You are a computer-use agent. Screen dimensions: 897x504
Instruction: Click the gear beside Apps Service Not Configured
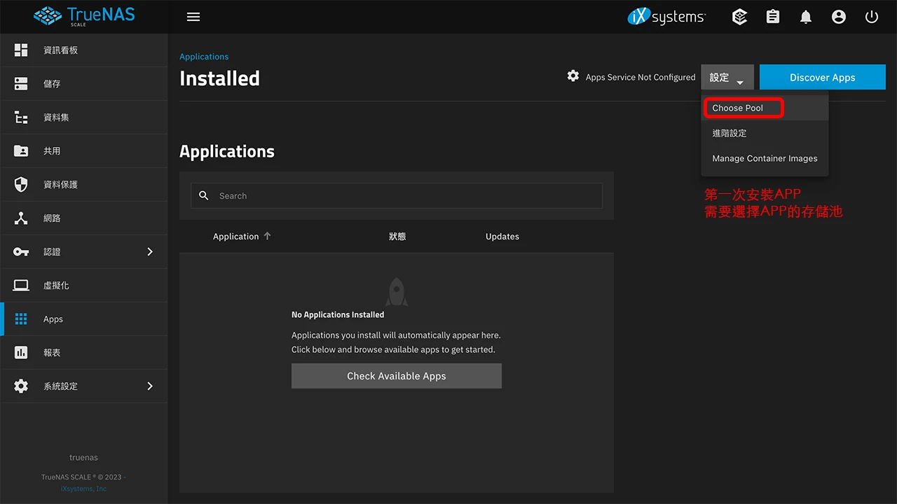pyautogui.click(x=573, y=77)
